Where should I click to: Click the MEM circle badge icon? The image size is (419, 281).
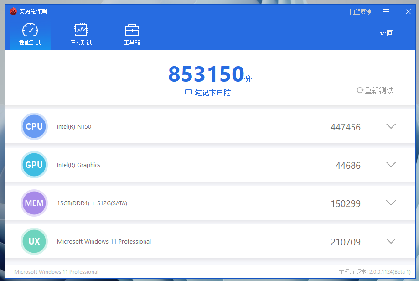point(34,203)
